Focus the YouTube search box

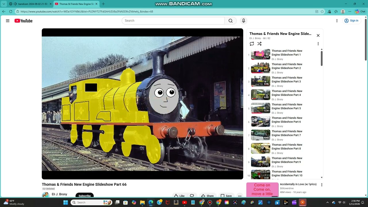(x=173, y=21)
